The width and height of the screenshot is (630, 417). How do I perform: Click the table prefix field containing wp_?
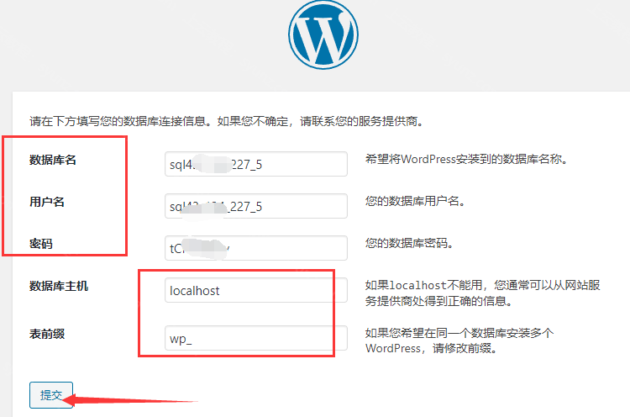(x=256, y=338)
